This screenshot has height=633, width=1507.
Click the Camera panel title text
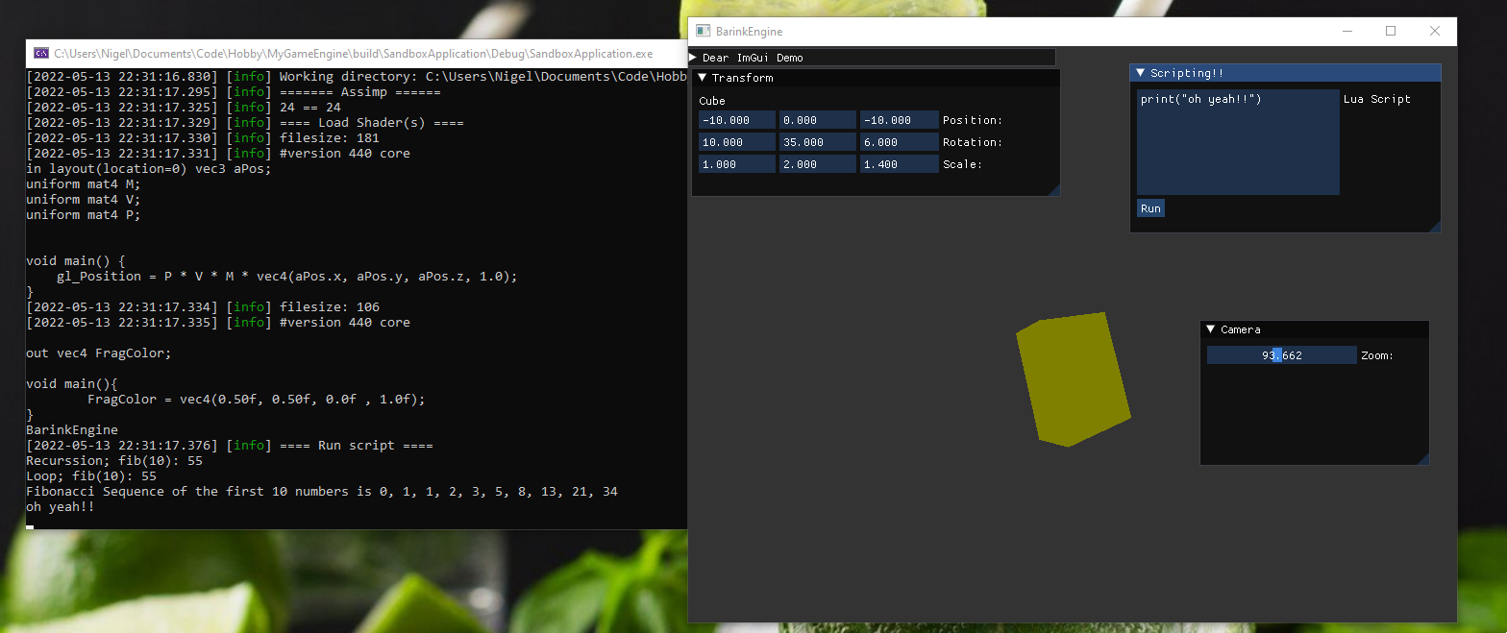[x=1241, y=329]
